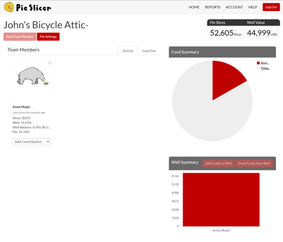Click the red Anne Moyer bar in Well Summary
This screenshot has height=242, width=283.
221,199
